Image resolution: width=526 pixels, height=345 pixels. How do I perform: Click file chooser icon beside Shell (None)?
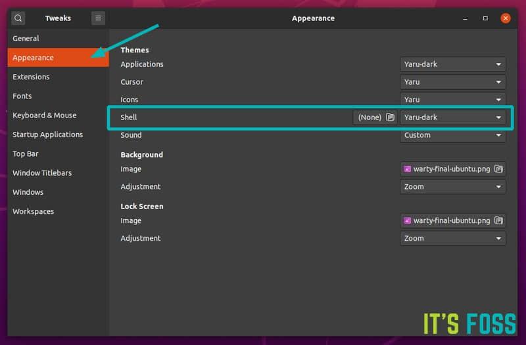point(390,117)
